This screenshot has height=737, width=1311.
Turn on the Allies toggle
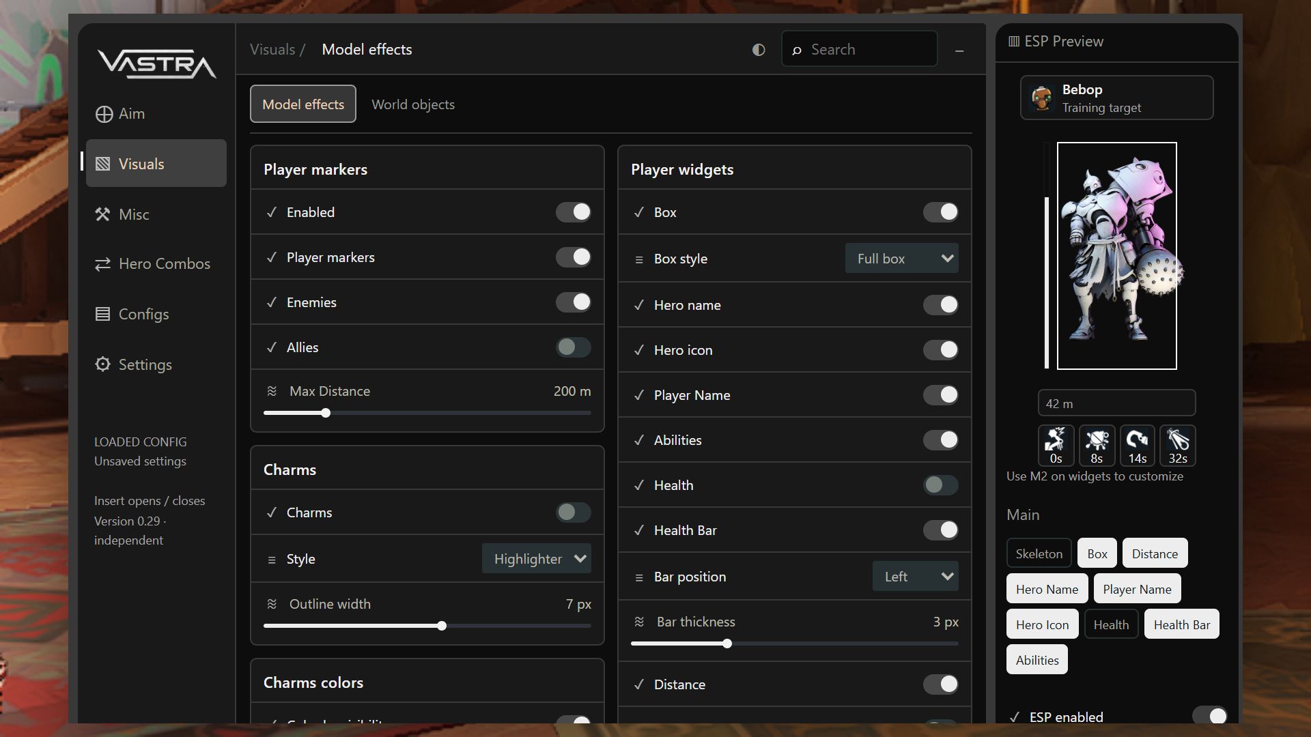coord(573,347)
